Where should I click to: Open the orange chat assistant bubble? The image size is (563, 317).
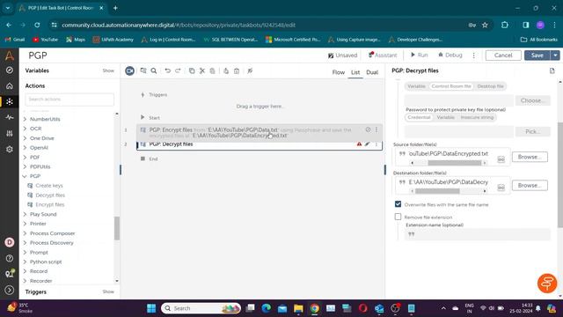point(547,284)
